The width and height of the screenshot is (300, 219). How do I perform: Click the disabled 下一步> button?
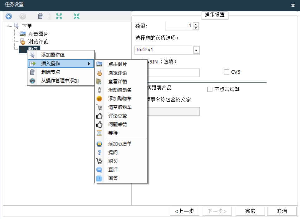tap(217, 211)
